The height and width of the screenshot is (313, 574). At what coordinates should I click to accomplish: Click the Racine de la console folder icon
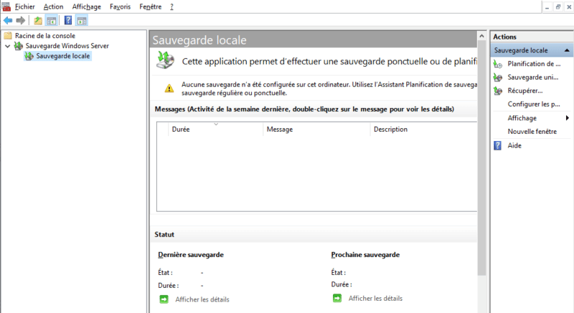click(8, 35)
